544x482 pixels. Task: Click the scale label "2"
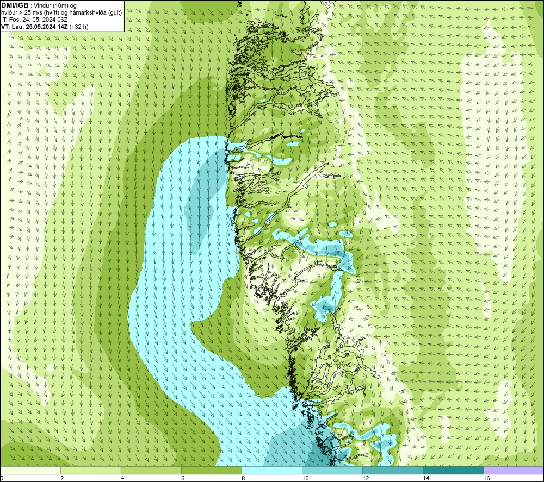(62, 479)
